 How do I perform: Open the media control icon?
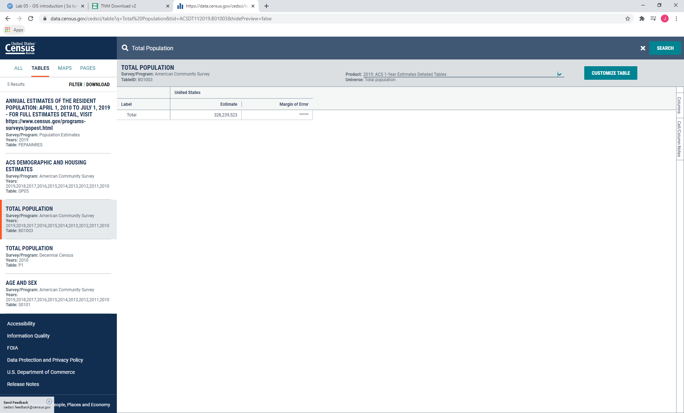(x=653, y=19)
